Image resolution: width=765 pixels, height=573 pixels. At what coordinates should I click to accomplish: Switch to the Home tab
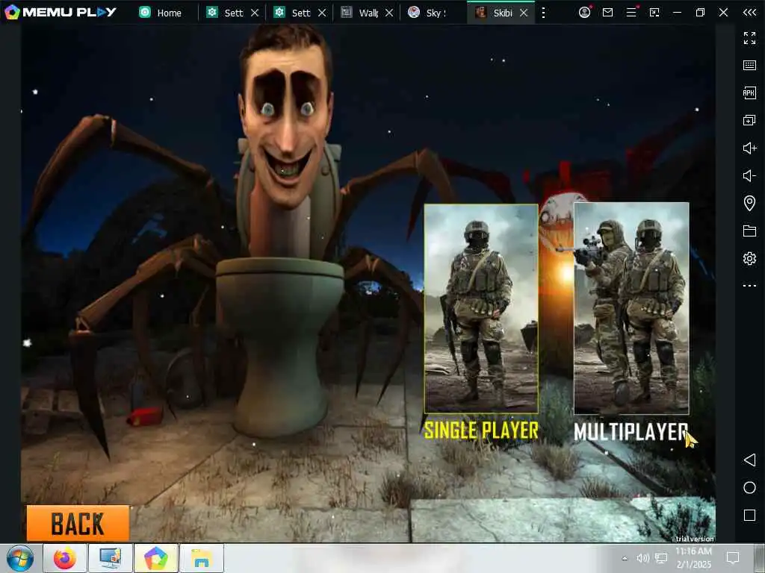(x=161, y=13)
